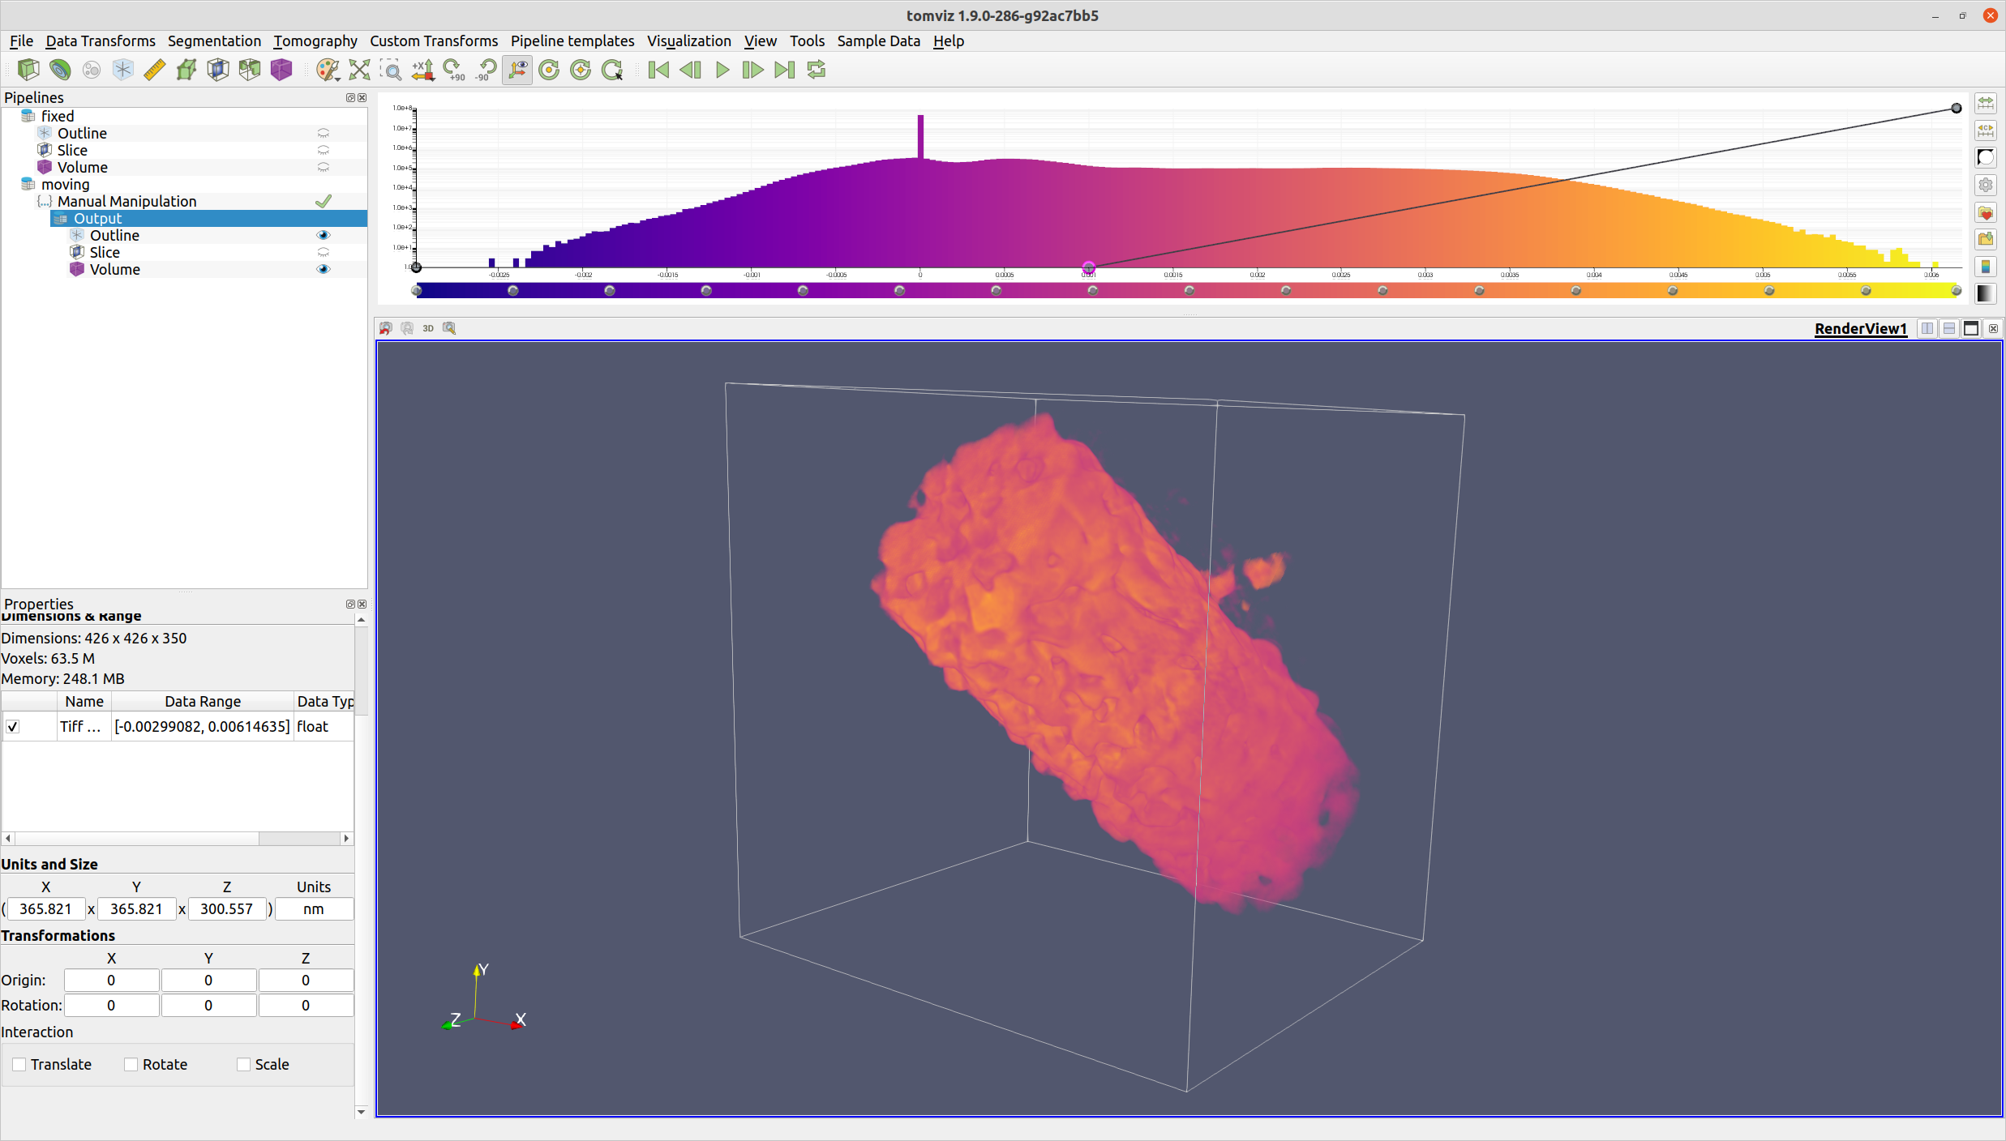The height and width of the screenshot is (1141, 2006).
Task: Open the color palette toolbar button
Action: pos(328,71)
